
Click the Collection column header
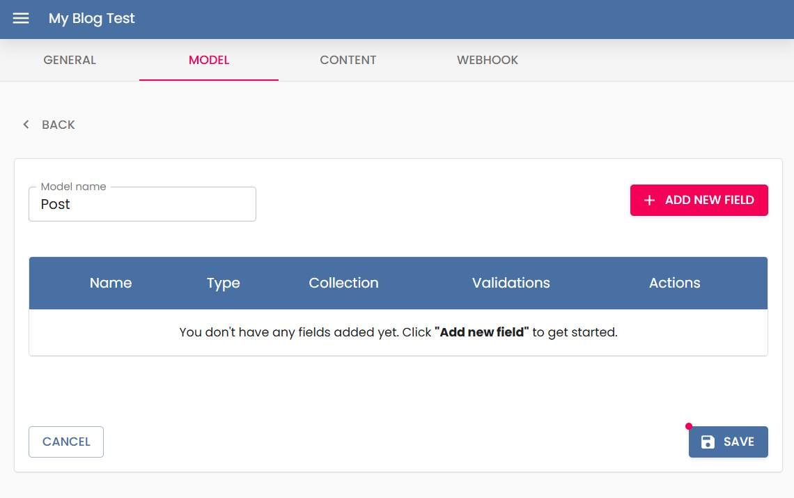click(343, 283)
